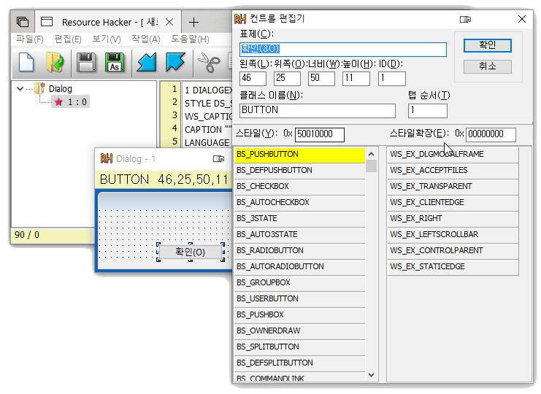Click the New file toolbar icon
This screenshot has width=541, height=394.
(x=26, y=63)
